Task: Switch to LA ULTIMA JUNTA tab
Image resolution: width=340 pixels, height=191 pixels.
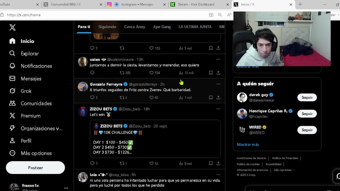Action: tap(195, 27)
